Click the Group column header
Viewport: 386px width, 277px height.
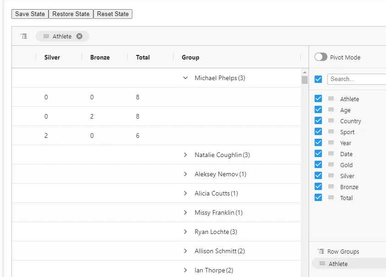[190, 57]
